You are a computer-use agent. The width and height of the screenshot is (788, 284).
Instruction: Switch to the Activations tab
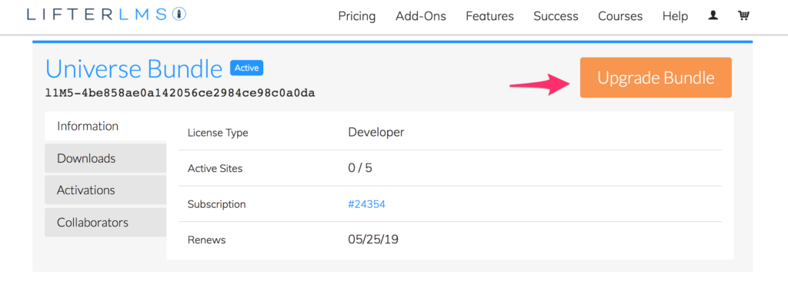click(105, 190)
